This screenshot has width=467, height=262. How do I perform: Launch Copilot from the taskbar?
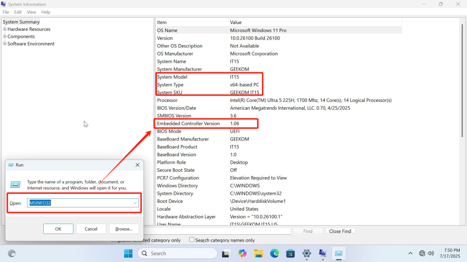(x=242, y=253)
